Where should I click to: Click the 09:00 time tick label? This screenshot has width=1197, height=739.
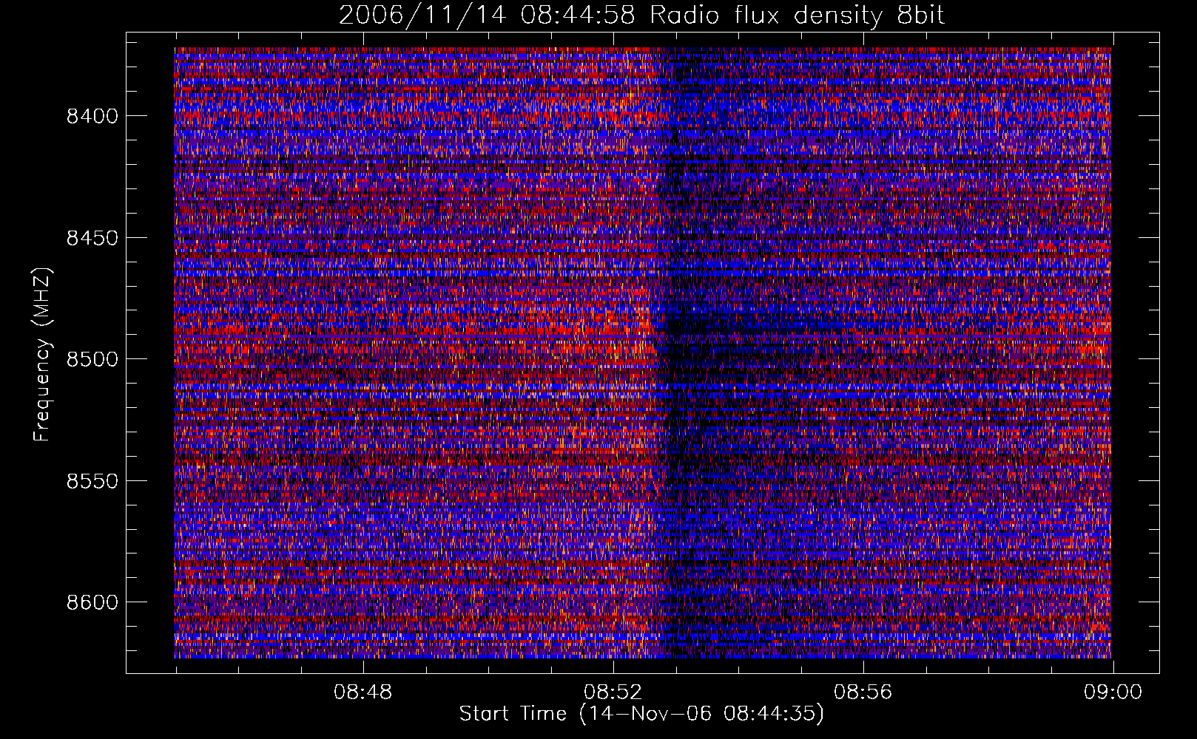coord(1113,692)
